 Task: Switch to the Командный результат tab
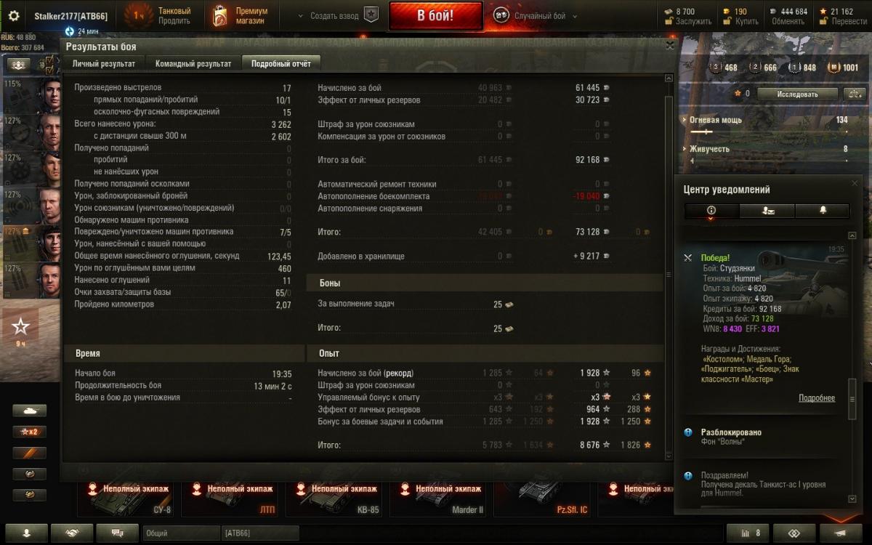[193, 64]
